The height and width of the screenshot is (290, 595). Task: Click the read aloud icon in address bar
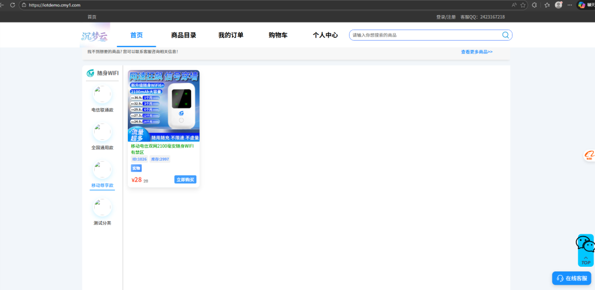click(514, 5)
